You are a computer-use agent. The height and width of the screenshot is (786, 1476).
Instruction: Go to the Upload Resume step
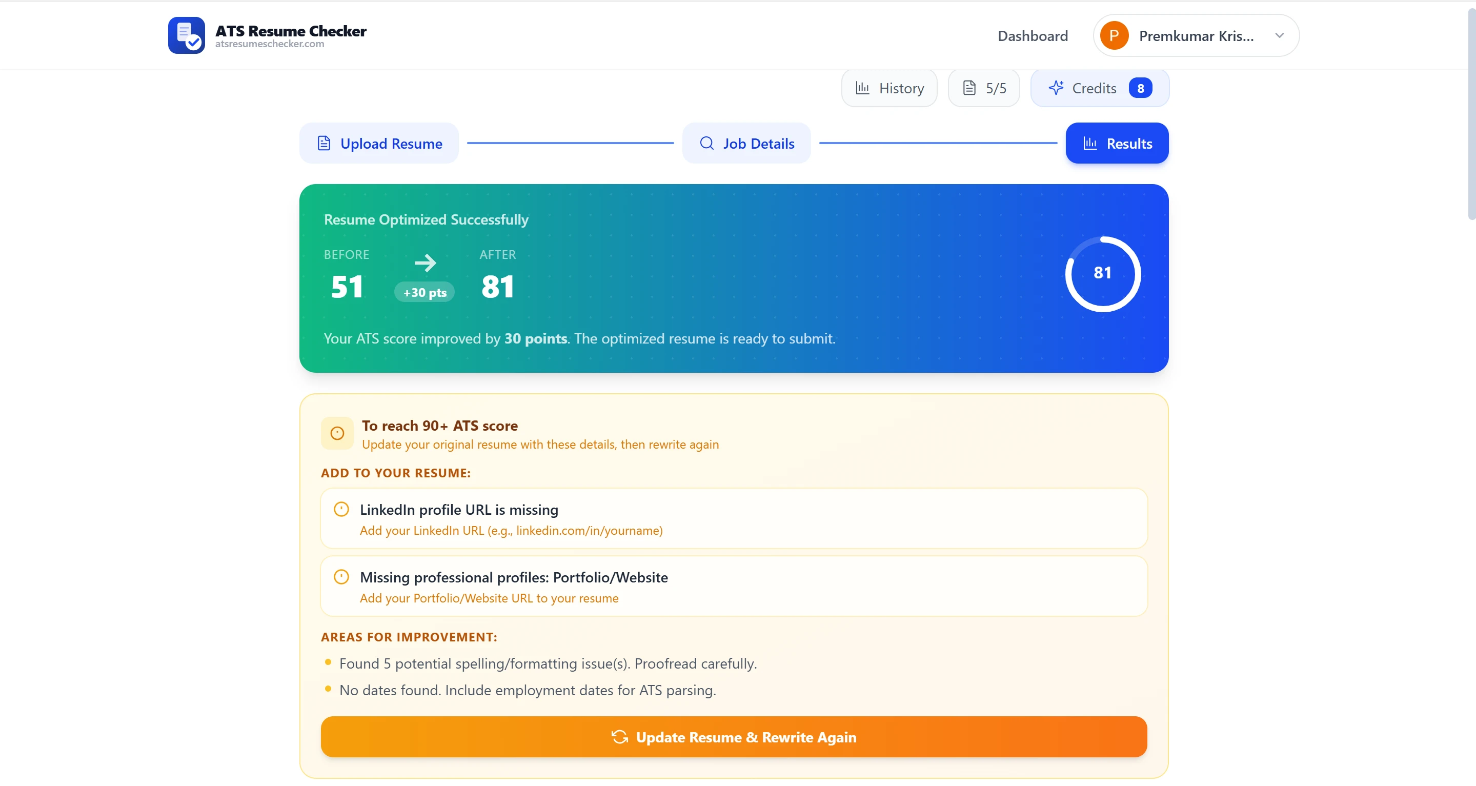tap(379, 143)
